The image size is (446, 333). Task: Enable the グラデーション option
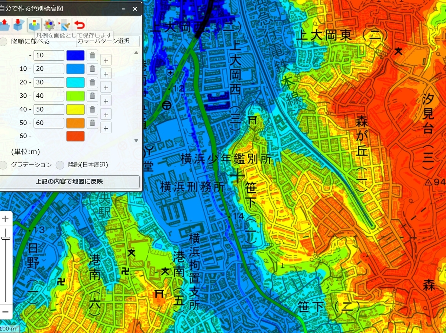[x=3, y=165]
